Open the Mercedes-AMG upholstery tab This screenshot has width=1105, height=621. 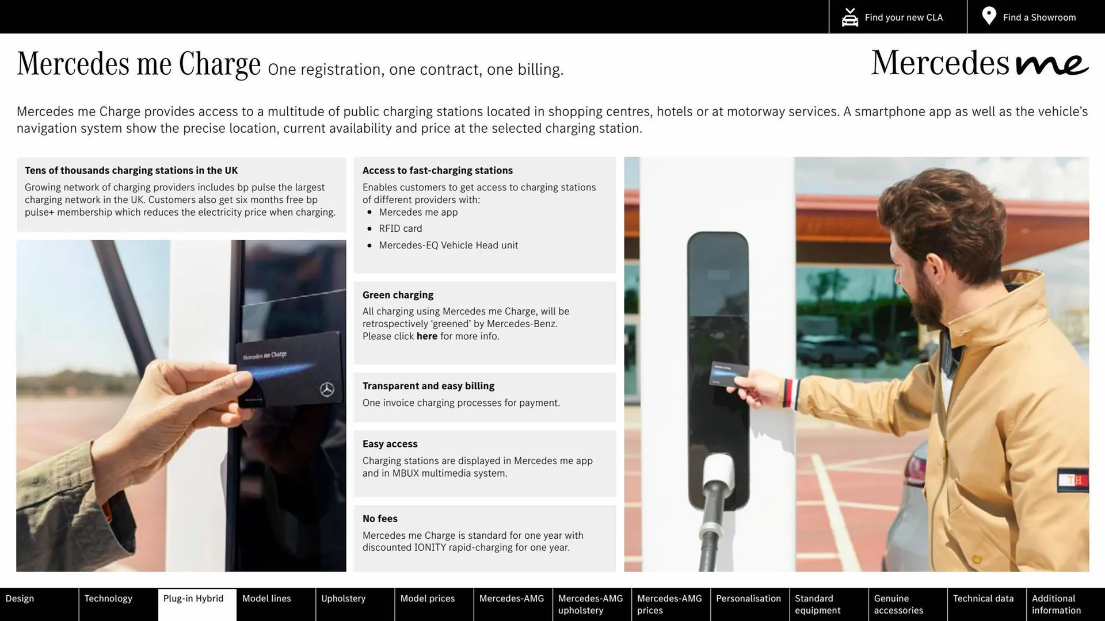click(591, 604)
